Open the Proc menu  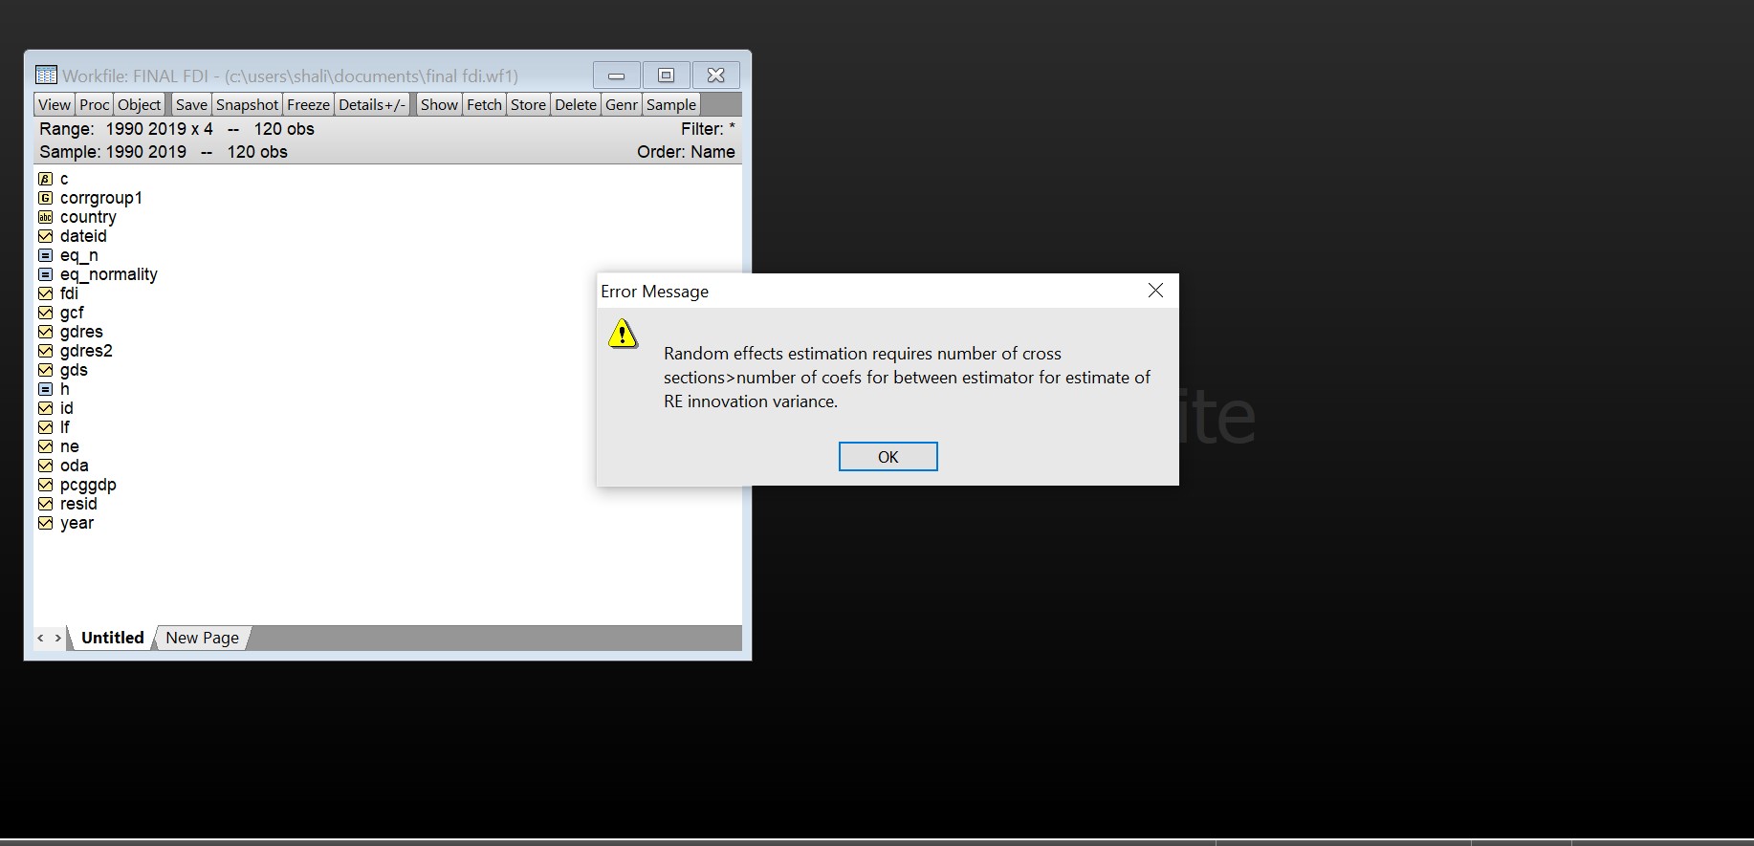(94, 105)
